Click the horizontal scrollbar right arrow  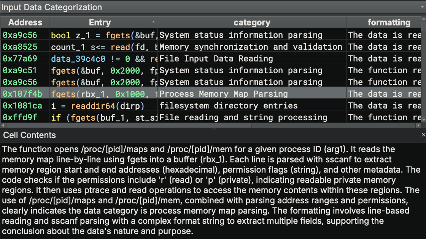[x=418, y=125]
